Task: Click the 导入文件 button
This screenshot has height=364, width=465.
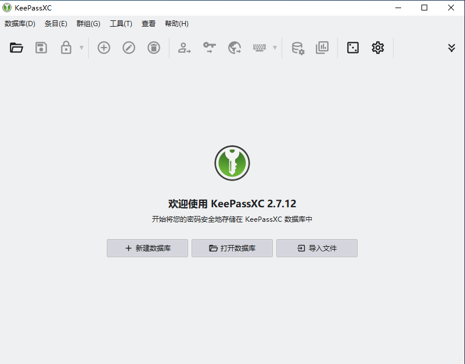Action: click(316, 248)
